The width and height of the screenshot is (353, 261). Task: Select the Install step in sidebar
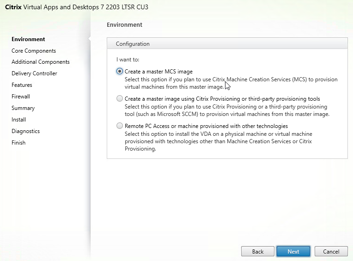(18, 120)
